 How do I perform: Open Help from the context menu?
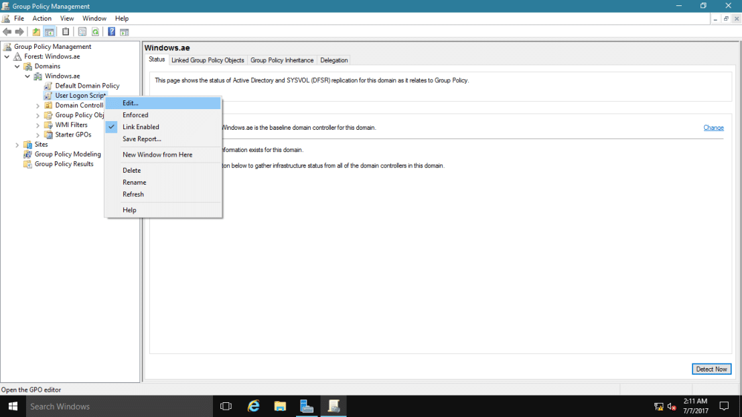163,210
